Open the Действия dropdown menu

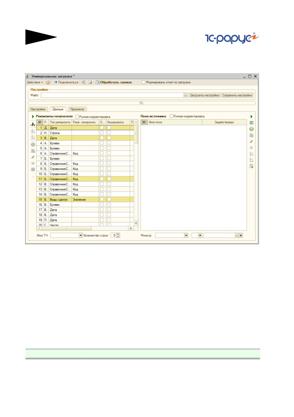pos(35,82)
